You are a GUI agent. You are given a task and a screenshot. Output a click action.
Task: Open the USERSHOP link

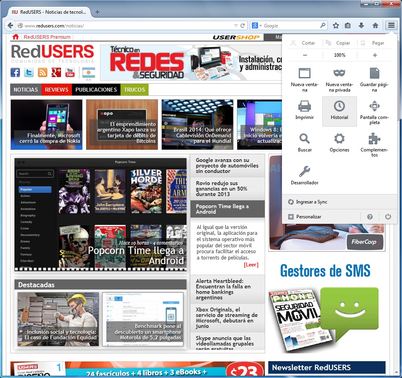click(236, 38)
